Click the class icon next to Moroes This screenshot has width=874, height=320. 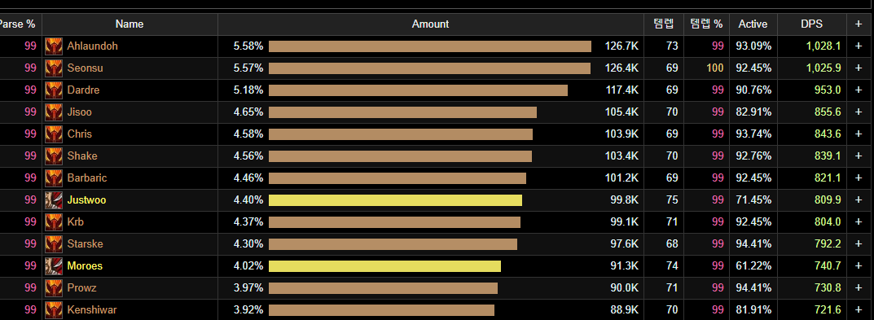54,266
